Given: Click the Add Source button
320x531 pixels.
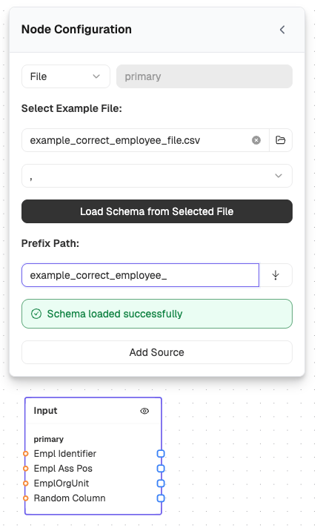Looking at the screenshot, I should point(157,352).
